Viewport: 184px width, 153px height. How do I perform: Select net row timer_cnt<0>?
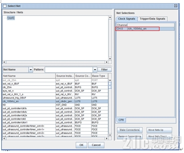(55, 126)
